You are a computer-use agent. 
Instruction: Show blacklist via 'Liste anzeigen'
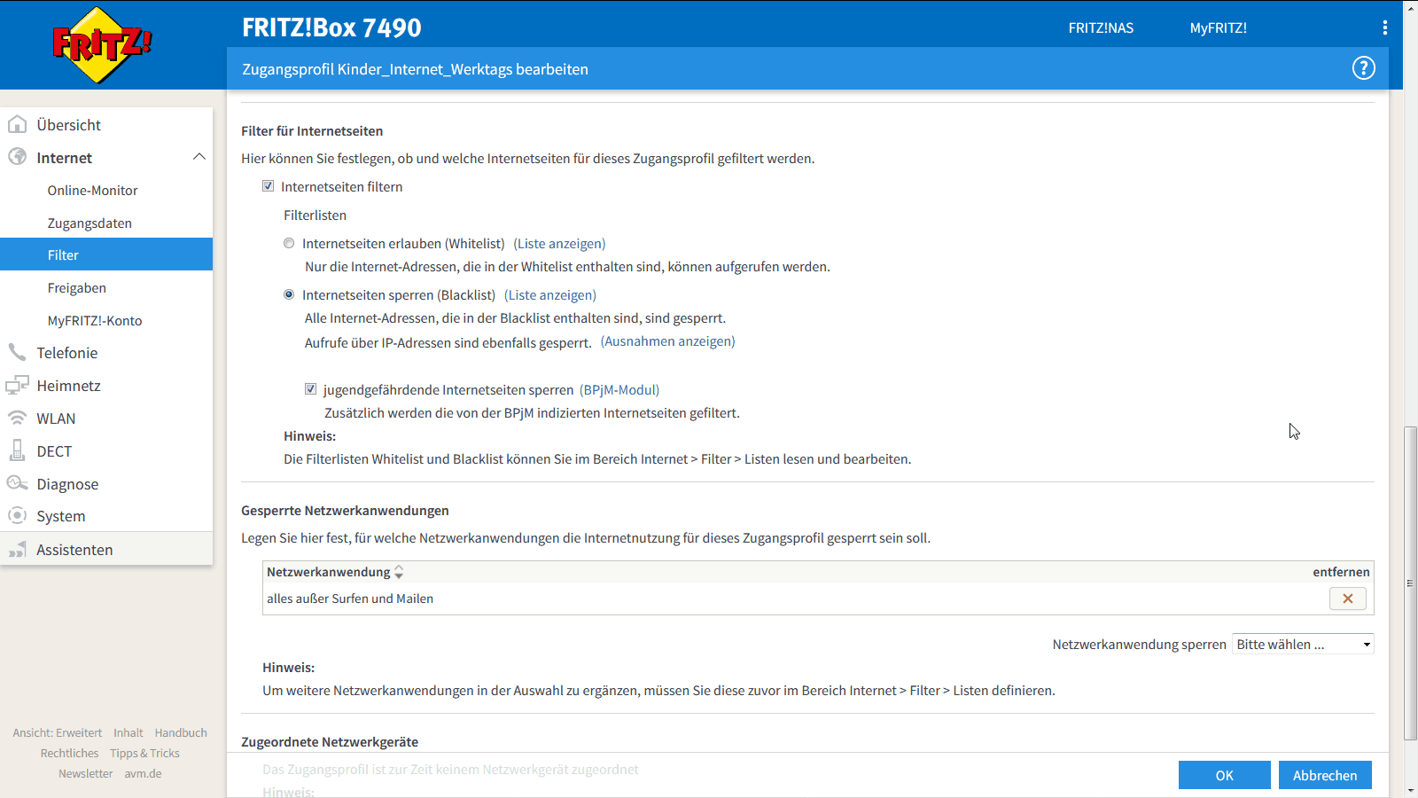(x=550, y=295)
